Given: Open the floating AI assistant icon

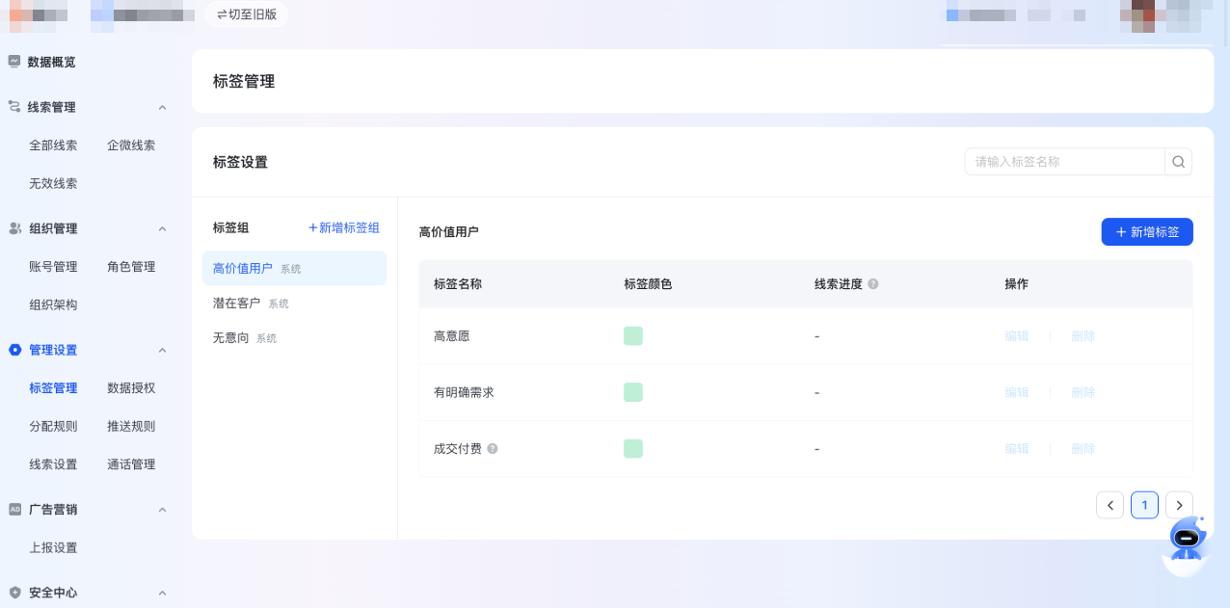Looking at the screenshot, I should click(1188, 537).
